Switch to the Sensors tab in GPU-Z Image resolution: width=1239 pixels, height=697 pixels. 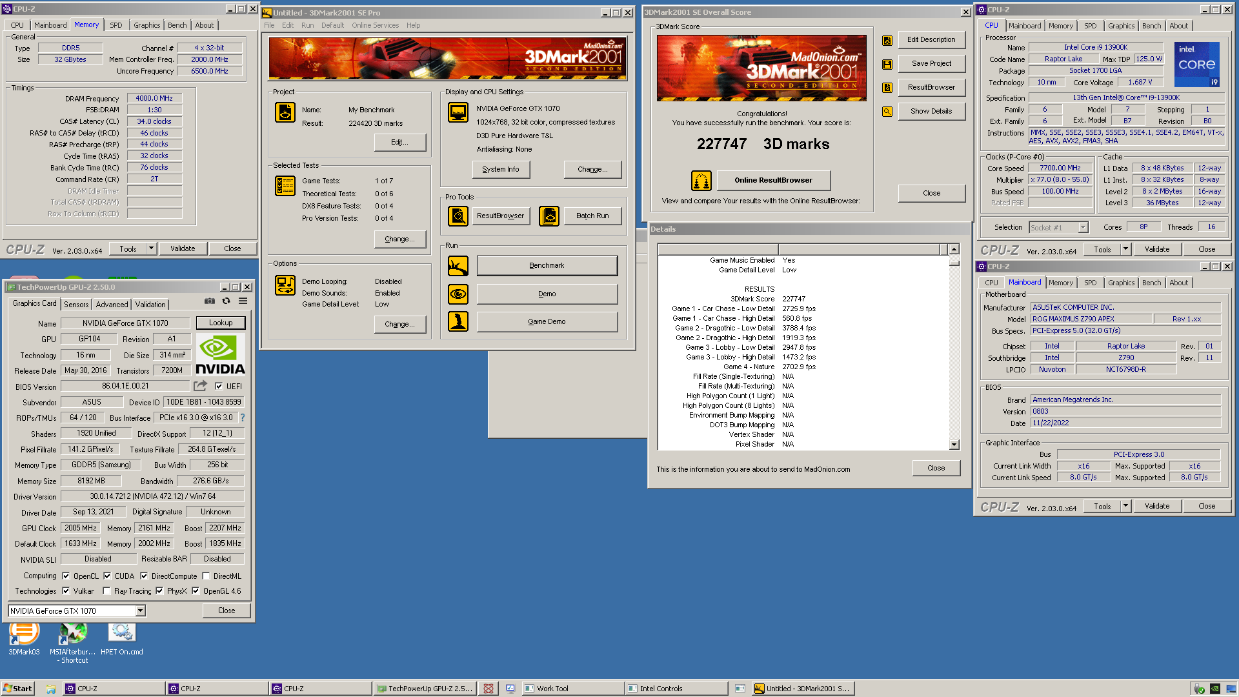tap(76, 304)
